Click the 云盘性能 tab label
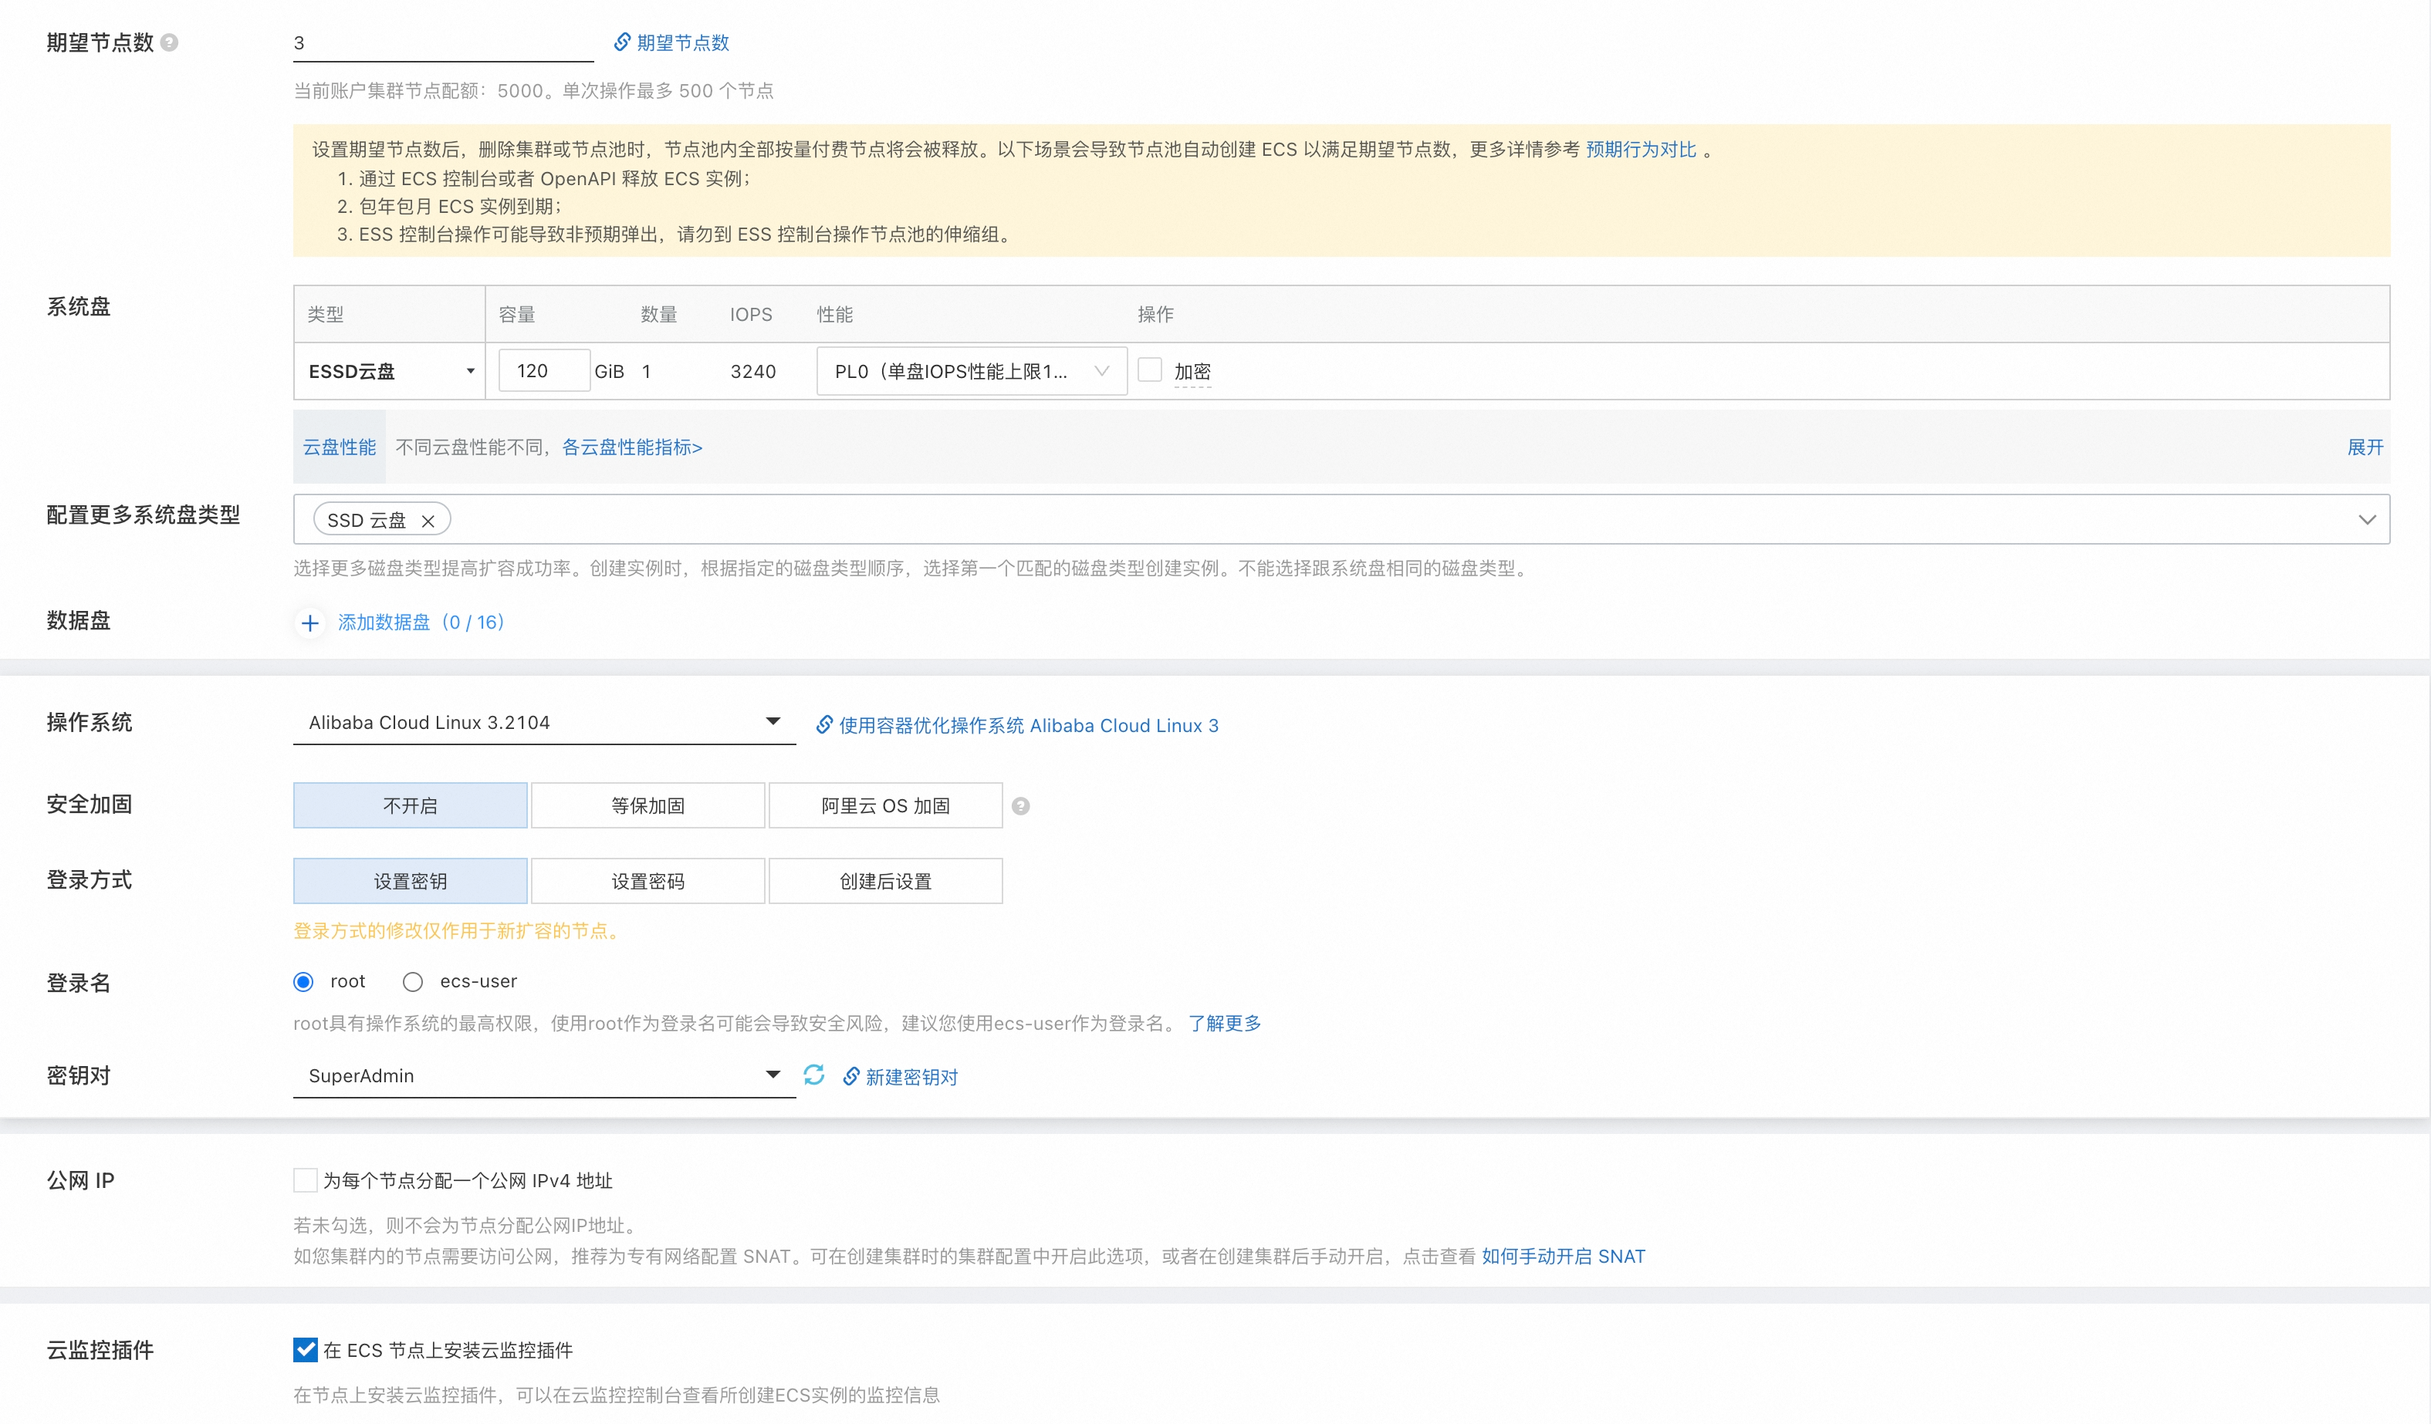2431x1424 pixels. [x=340, y=447]
